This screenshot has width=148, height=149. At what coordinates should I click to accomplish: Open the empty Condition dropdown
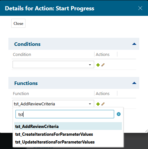(x=53, y=65)
